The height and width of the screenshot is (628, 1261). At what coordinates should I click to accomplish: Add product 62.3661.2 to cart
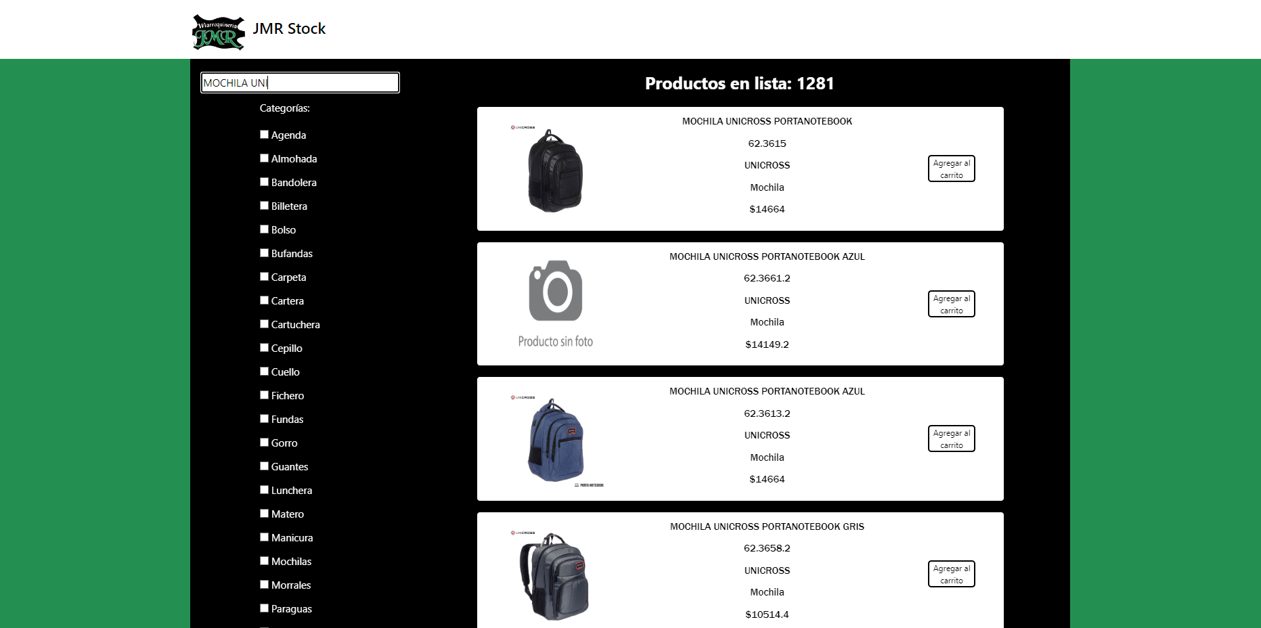click(951, 304)
